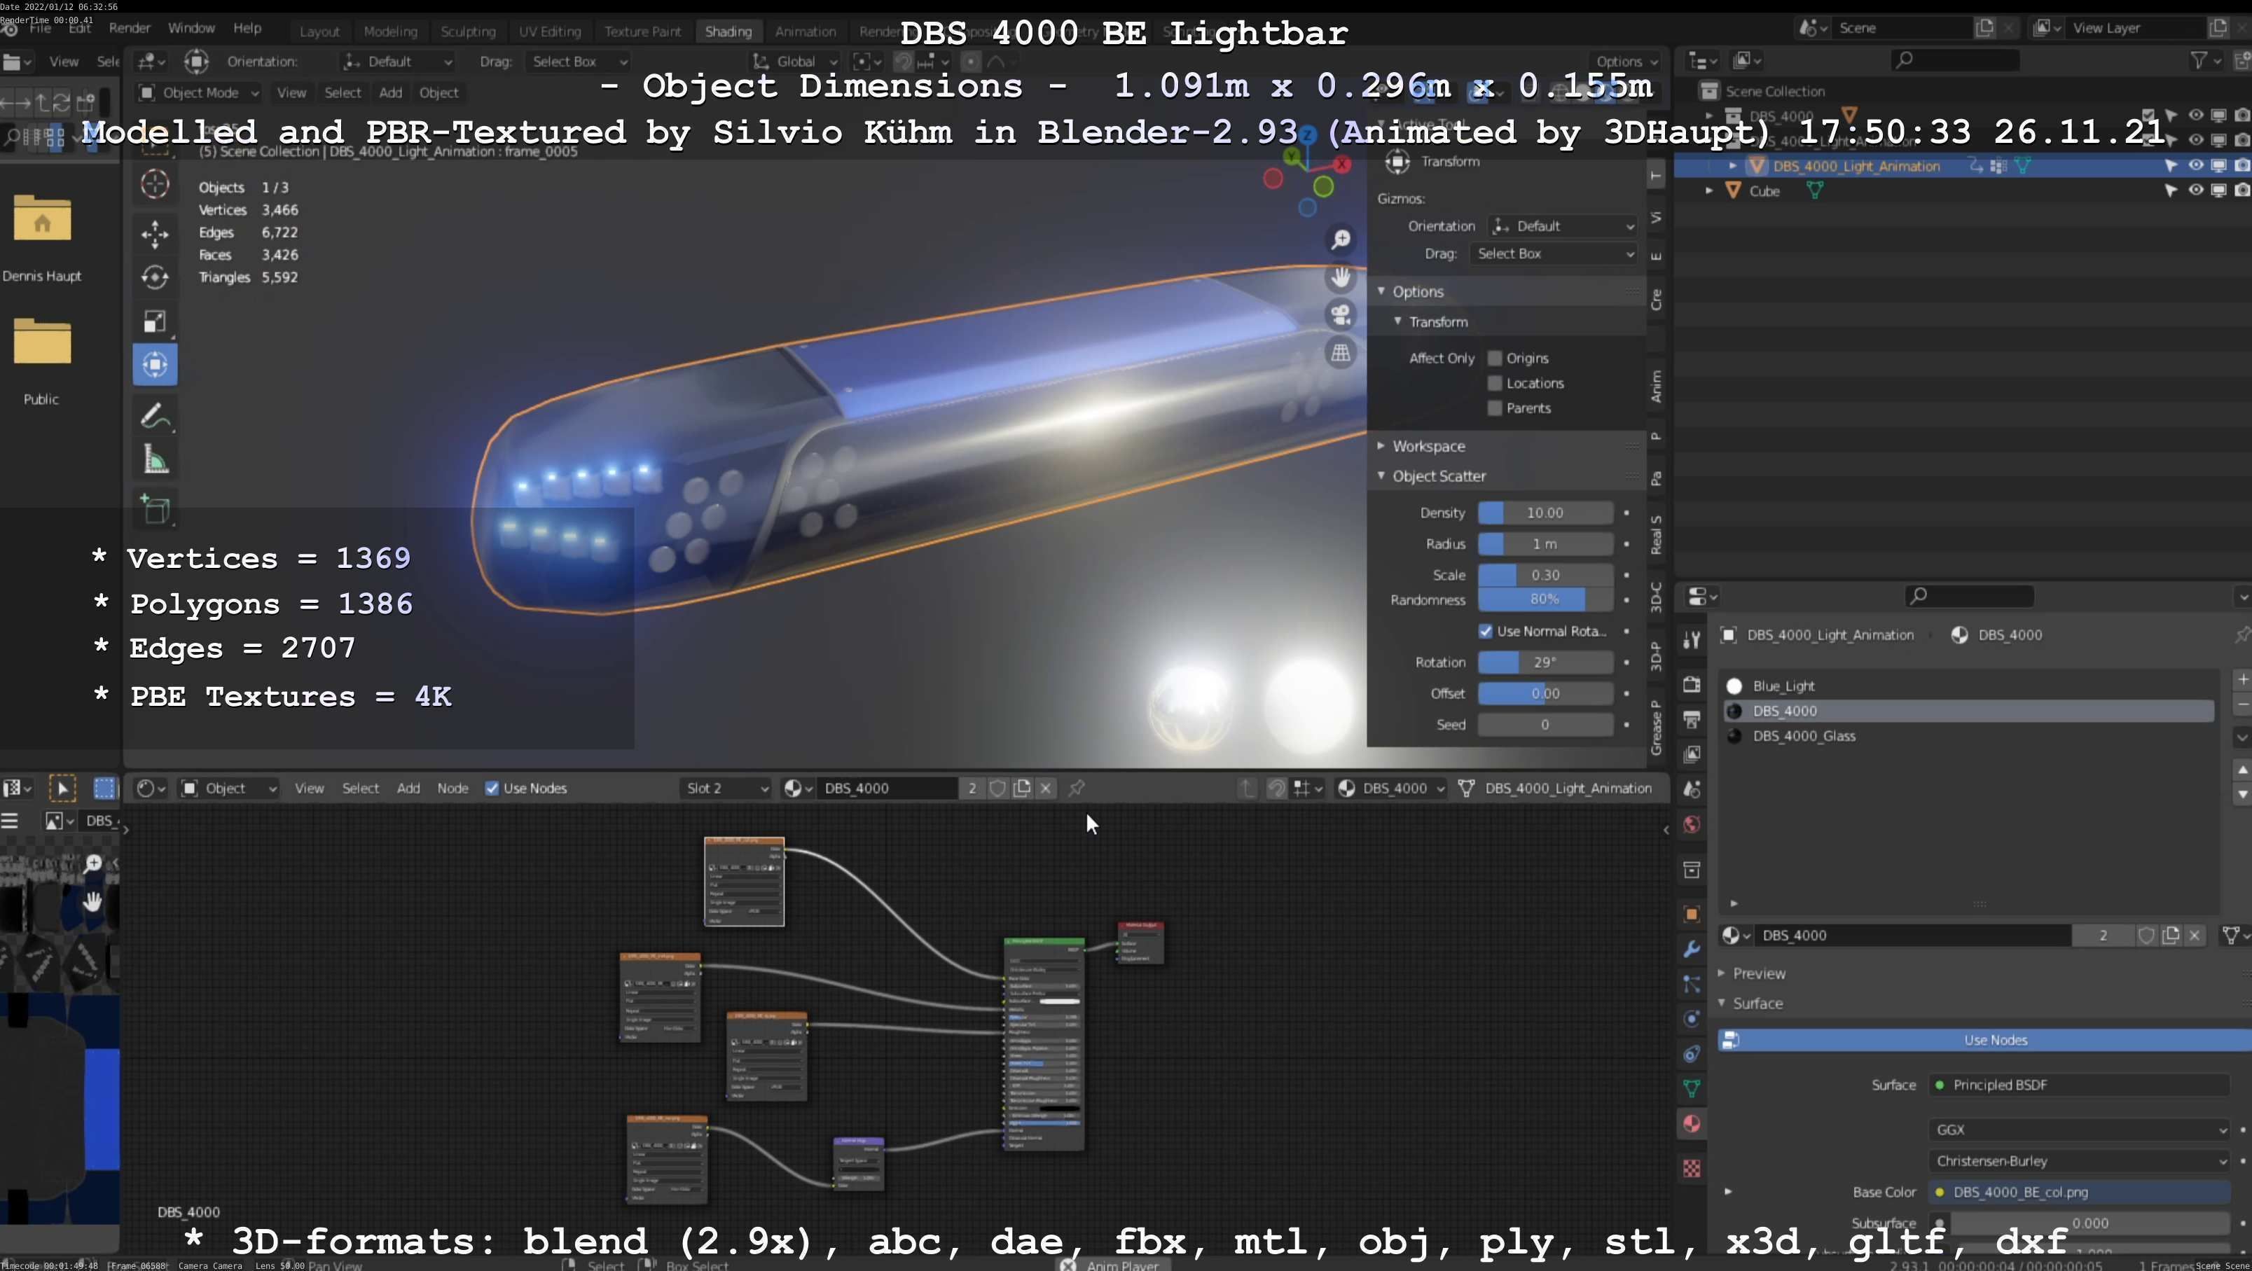Screen dimensions: 2252x1271
Task: Select the Add Cube tool
Action: tap(155, 510)
